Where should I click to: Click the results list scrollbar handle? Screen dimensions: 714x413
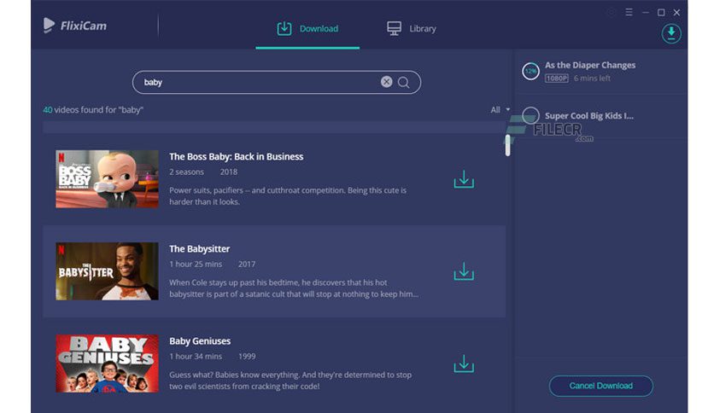coord(507,145)
